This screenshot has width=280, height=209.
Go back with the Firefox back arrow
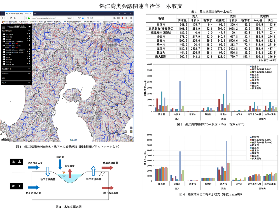tap(3, 18)
